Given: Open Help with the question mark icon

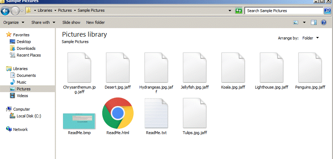Looking at the screenshot, I should (324, 22).
